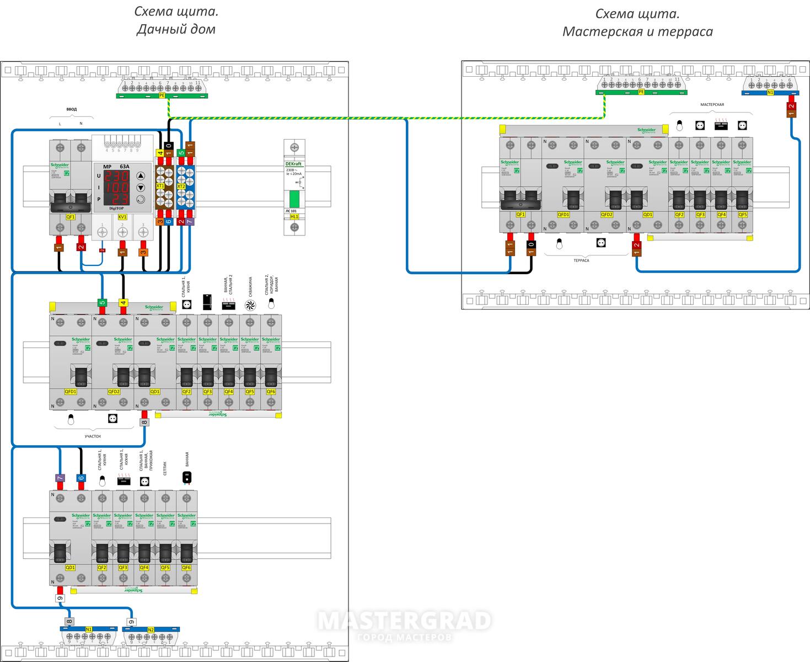The height and width of the screenshot is (662, 810).
Task: Click the house middle-row QF4 label
Action: pyautogui.click(x=229, y=392)
